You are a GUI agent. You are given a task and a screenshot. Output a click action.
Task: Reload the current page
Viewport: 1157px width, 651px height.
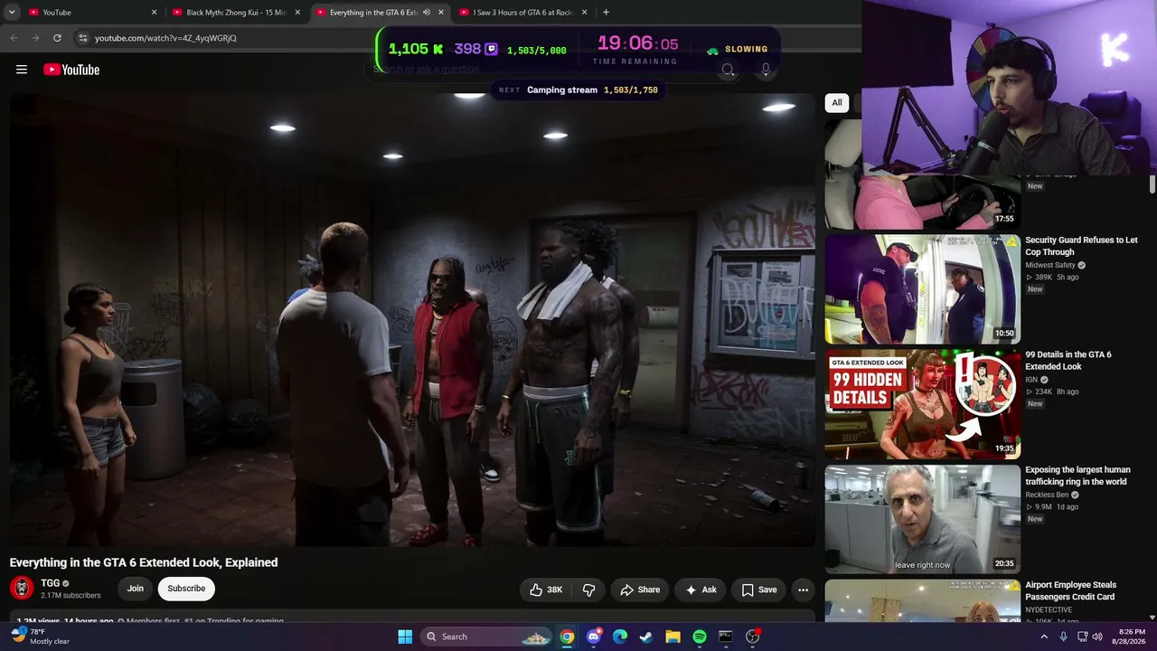(57, 38)
